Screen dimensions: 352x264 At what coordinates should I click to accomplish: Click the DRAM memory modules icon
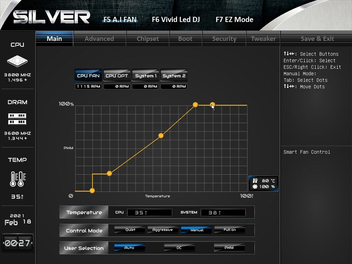[x=17, y=119]
